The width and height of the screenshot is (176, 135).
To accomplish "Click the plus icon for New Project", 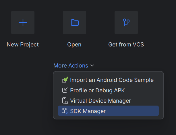I will [23, 22].
